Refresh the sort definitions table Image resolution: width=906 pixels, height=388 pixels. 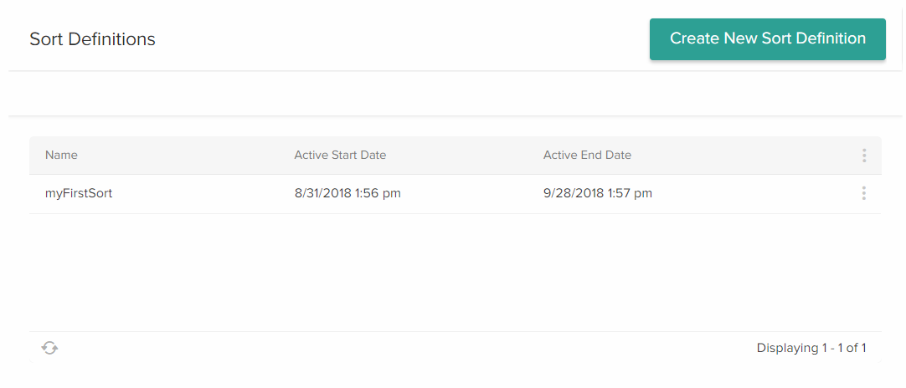point(50,348)
